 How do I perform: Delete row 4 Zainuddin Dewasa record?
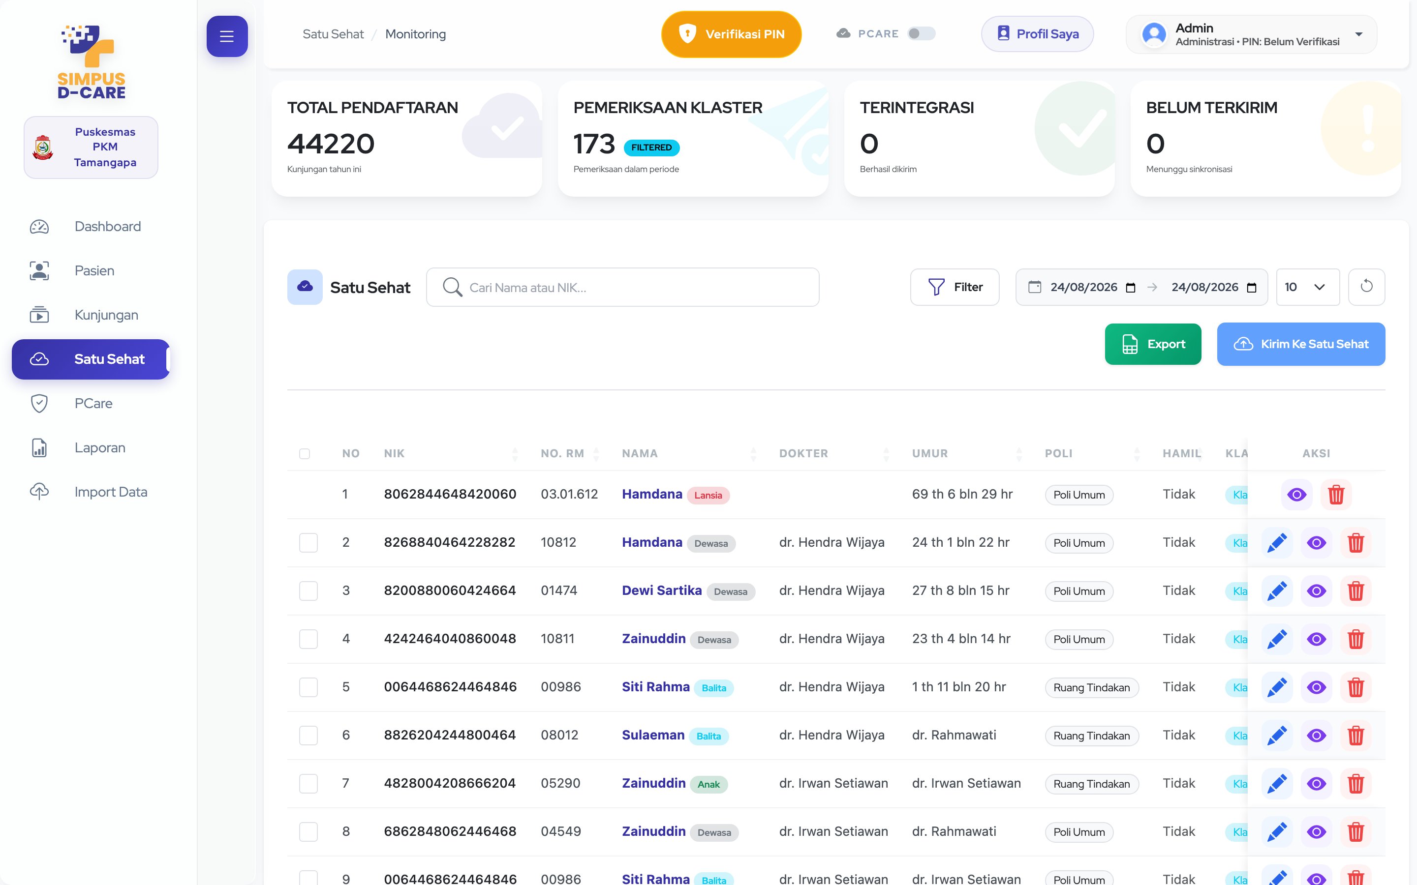point(1355,639)
